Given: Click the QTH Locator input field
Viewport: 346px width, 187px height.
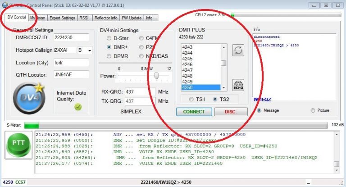Looking at the screenshot, I should click(71, 75).
